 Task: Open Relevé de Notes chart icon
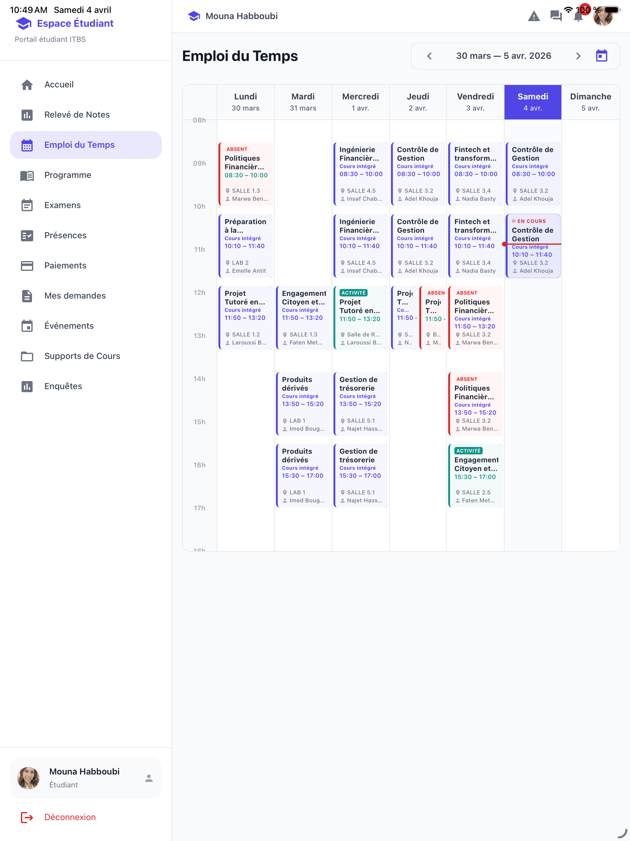(x=27, y=115)
